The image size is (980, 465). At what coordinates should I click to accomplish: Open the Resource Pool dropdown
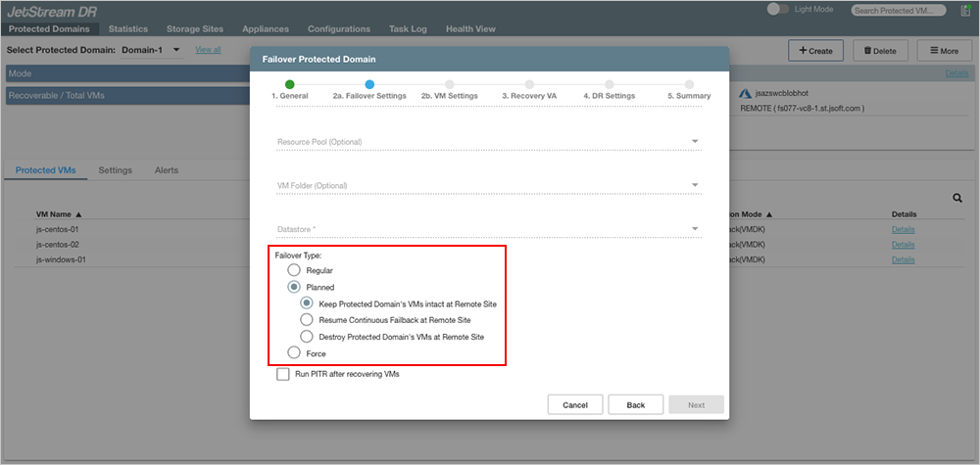[695, 142]
